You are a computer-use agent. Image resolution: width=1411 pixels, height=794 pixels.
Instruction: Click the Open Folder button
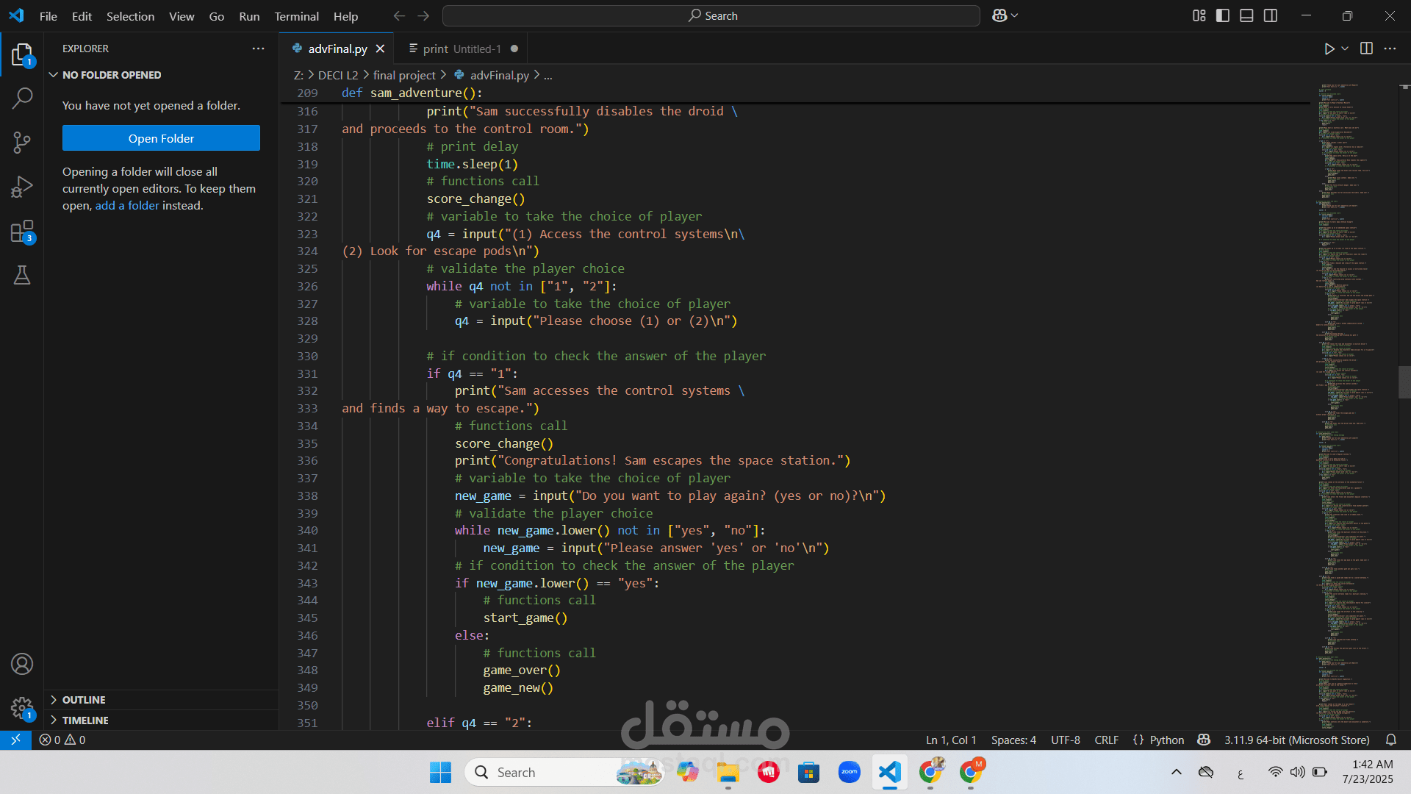point(161,138)
